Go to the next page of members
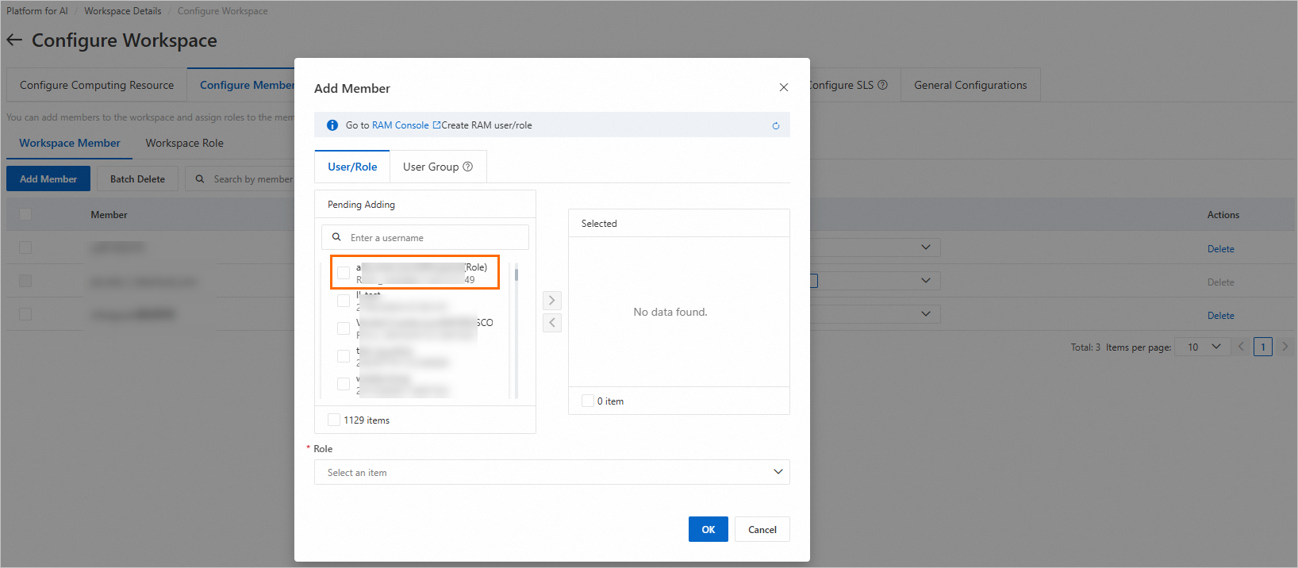The width and height of the screenshot is (1298, 568). (x=1285, y=347)
